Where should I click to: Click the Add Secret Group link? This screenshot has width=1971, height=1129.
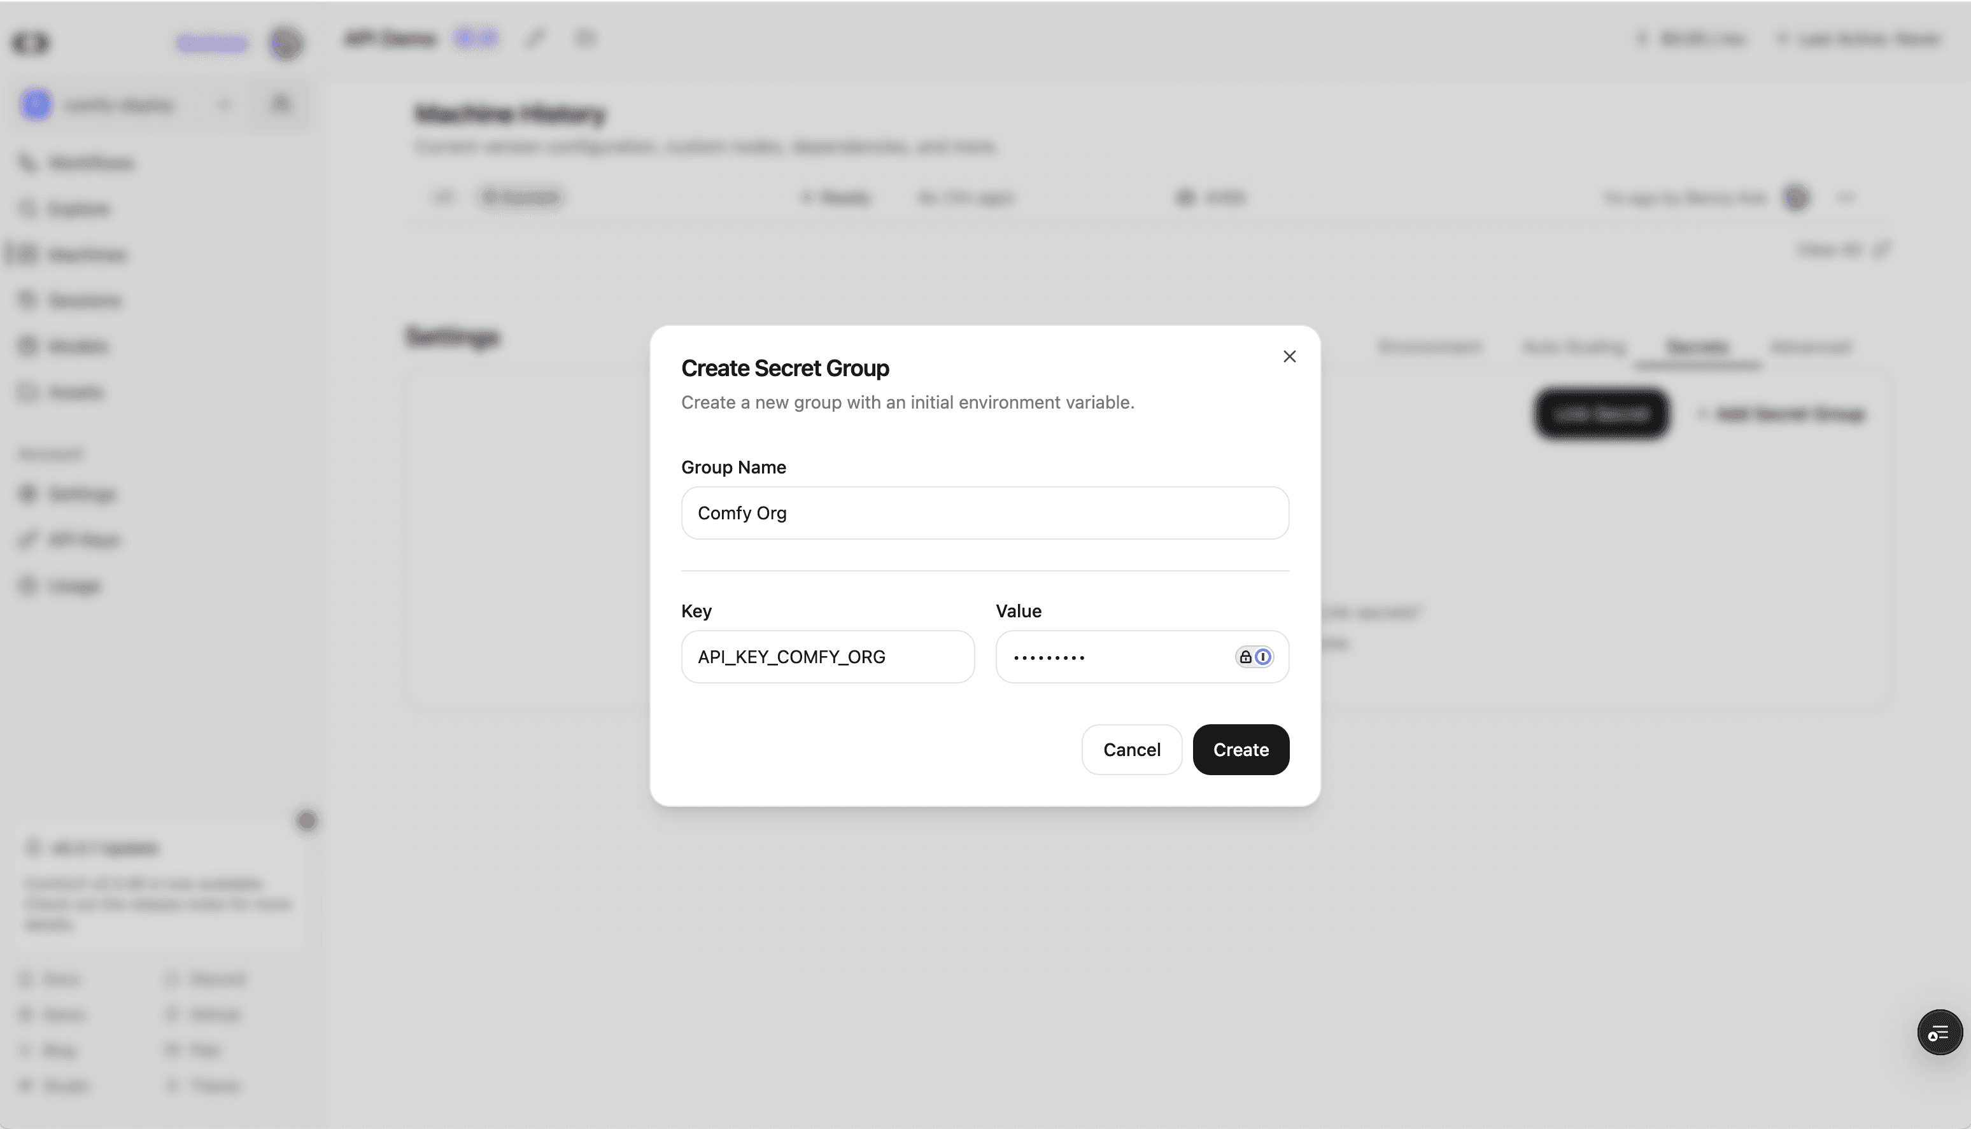click(x=1782, y=414)
